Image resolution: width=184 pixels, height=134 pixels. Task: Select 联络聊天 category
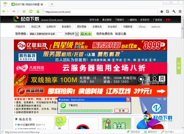(67, 27)
